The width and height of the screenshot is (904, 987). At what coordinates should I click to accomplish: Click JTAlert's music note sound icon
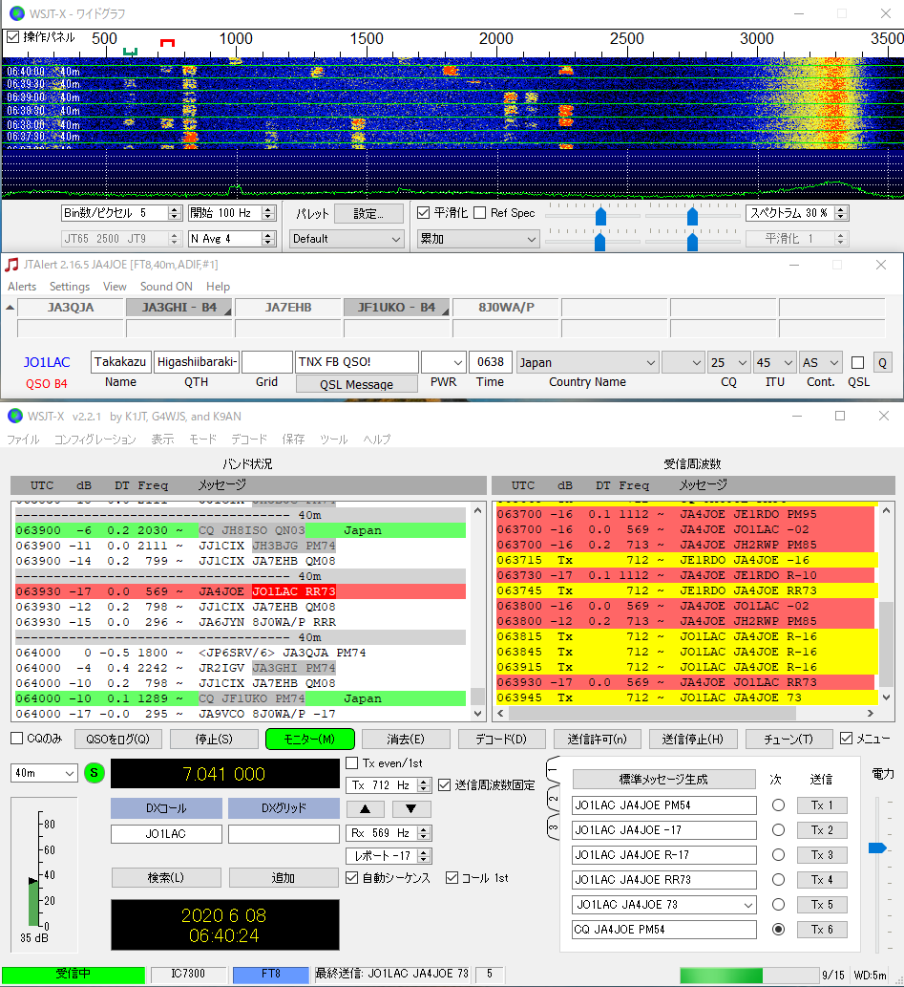click(x=11, y=265)
